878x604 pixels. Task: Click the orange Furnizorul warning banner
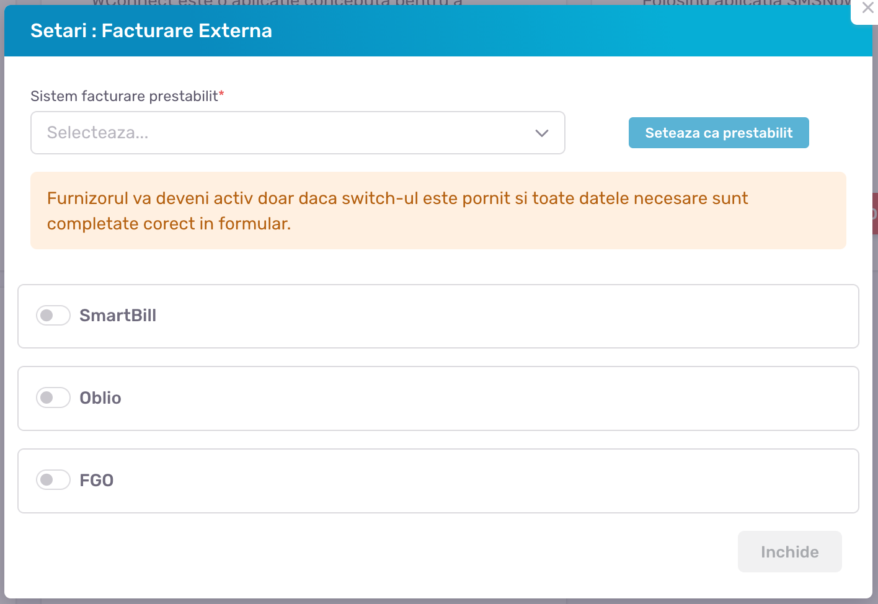(438, 211)
